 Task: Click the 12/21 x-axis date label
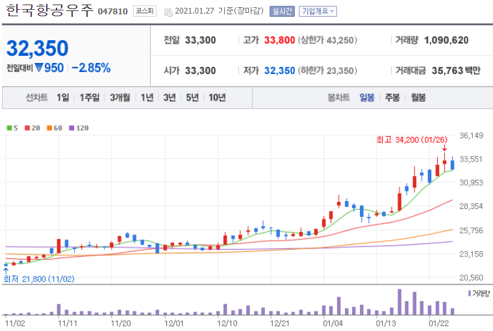[280, 323]
